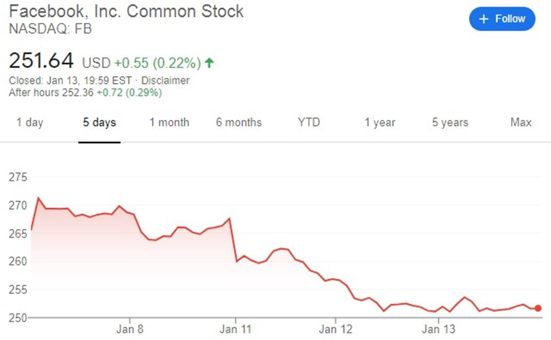Click the red end-point dot on chart
551x340 pixels.
pos(538,308)
